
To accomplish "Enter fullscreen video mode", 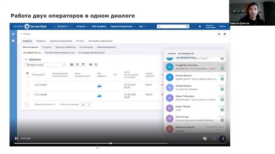I will pyautogui.click(x=214, y=139).
